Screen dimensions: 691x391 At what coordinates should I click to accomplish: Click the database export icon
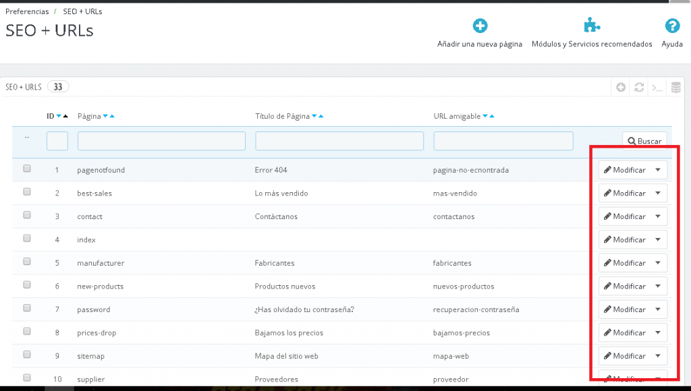tap(675, 88)
